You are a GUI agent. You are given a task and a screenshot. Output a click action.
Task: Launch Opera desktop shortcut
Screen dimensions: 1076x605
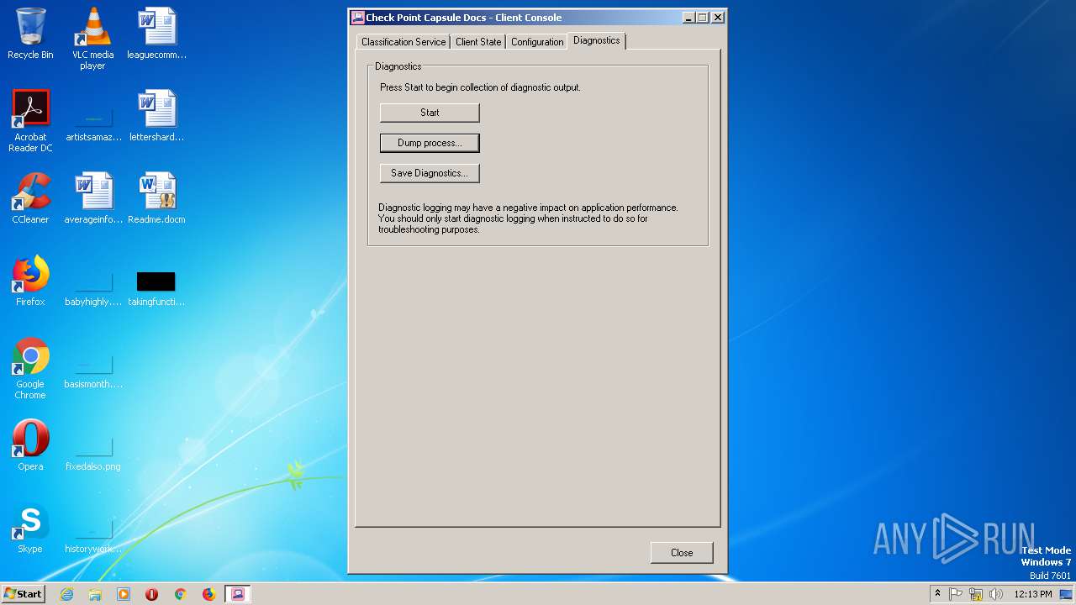point(30,445)
